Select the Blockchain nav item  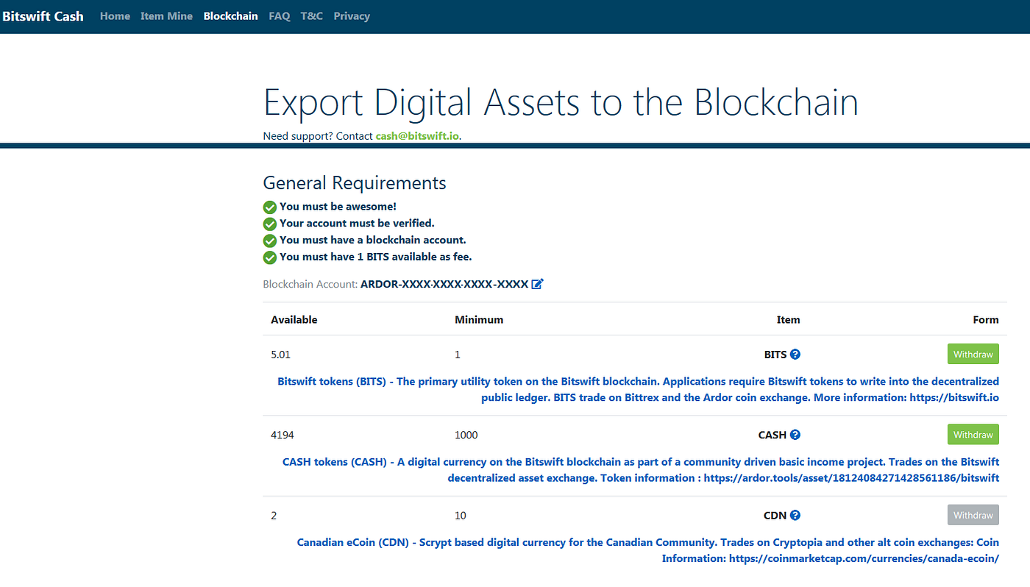pos(230,15)
